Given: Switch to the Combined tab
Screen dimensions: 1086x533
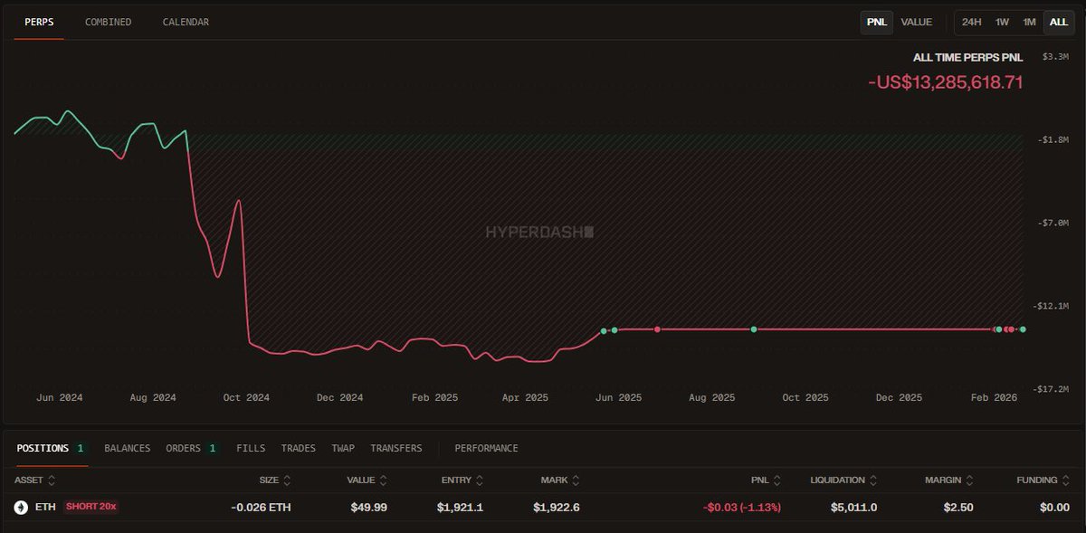Looking at the screenshot, I should tap(108, 22).
